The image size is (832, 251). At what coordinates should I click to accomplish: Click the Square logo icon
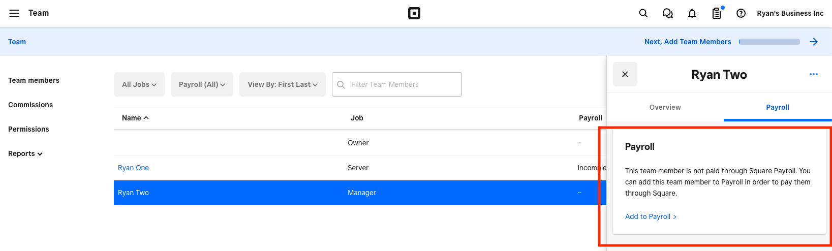point(414,13)
